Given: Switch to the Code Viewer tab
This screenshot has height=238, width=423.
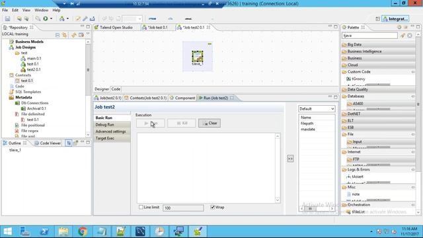Looking at the screenshot, I should [48, 143].
